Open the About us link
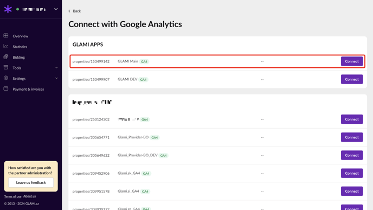This screenshot has width=373, height=210. point(29,196)
